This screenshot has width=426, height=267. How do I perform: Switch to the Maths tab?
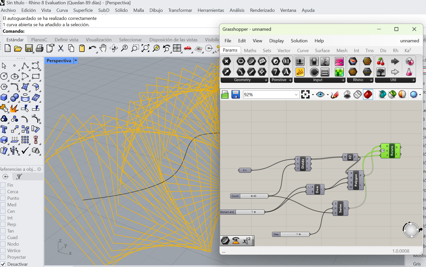[x=250, y=51]
